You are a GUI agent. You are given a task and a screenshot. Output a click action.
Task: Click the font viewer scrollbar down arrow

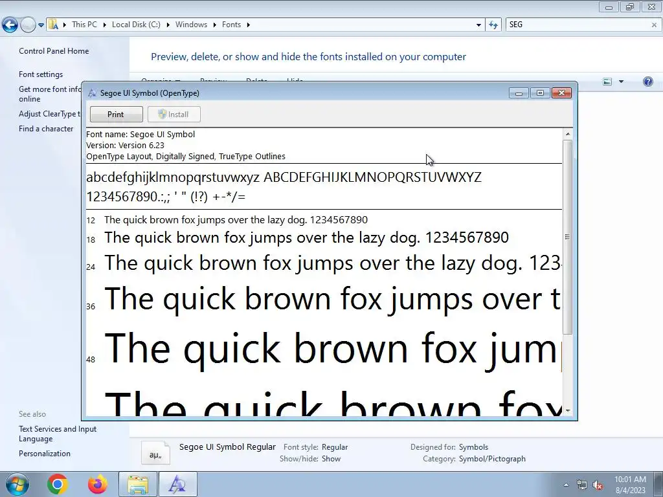coord(567,410)
